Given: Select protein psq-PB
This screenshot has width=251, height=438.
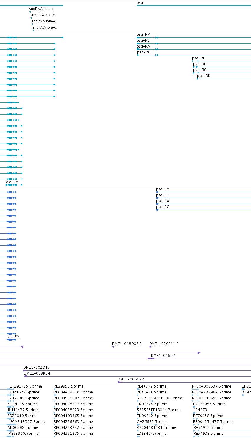Looking at the screenshot, I should tap(162, 195).
